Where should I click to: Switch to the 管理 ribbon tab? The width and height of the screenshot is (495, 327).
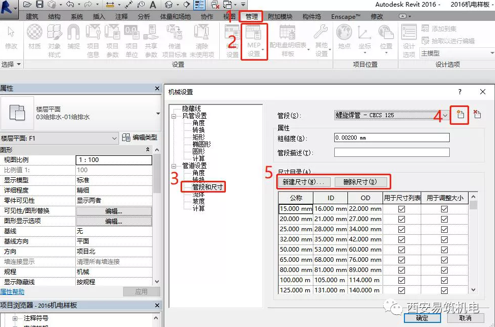click(x=252, y=16)
